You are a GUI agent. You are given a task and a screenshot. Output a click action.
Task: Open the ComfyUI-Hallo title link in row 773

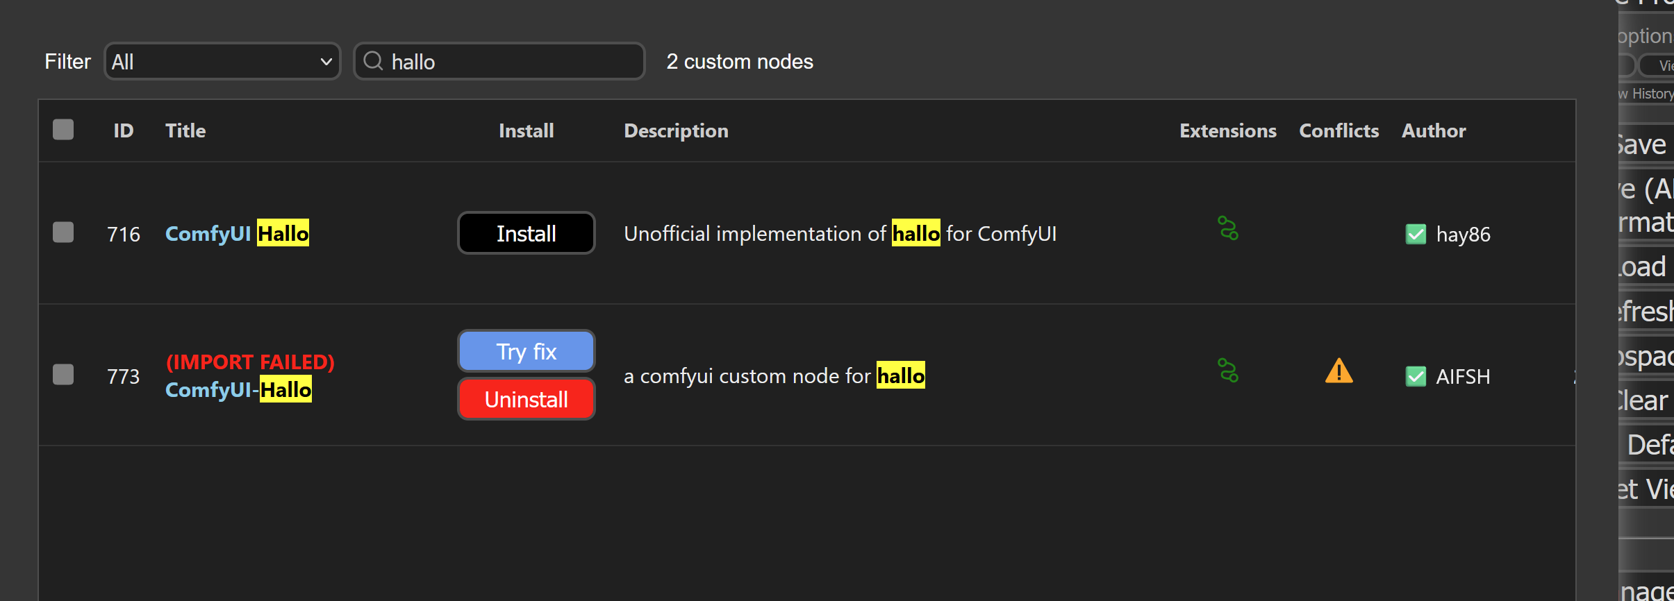(238, 389)
